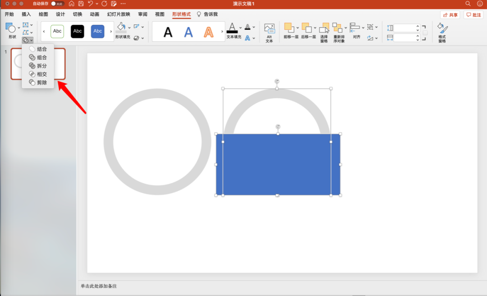Image resolution: width=487 pixels, height=296 pixels.
Task: Click 后移一层 send backward icon
Action: pyautogui.click(x=307, y=28)
